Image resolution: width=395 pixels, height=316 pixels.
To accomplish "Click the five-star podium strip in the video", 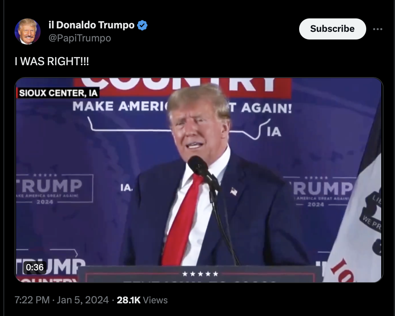I will point(201,274).
